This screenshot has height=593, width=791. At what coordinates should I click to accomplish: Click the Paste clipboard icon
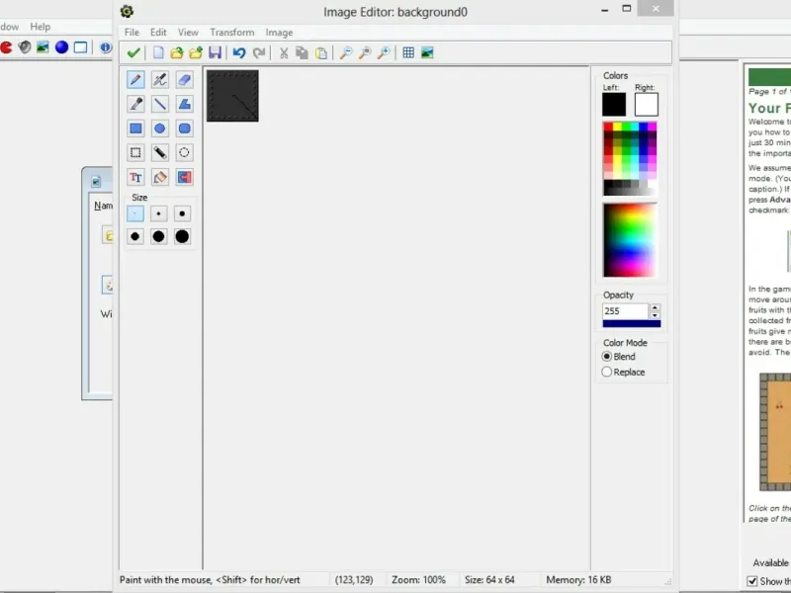pyautogui.click(x=320, y=52)
